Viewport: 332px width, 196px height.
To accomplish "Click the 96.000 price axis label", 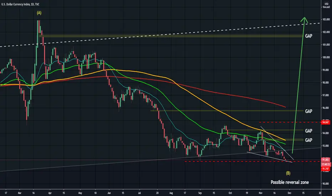I will pos(326,108).
